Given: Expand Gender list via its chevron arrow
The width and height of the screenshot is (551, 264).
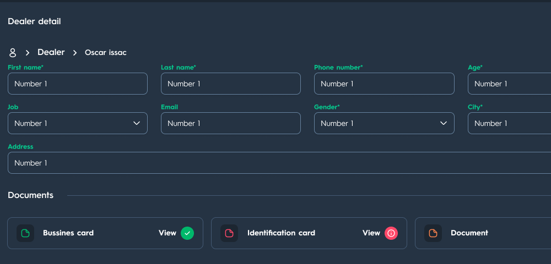Looking at the screenshot, I should (444, 123).
